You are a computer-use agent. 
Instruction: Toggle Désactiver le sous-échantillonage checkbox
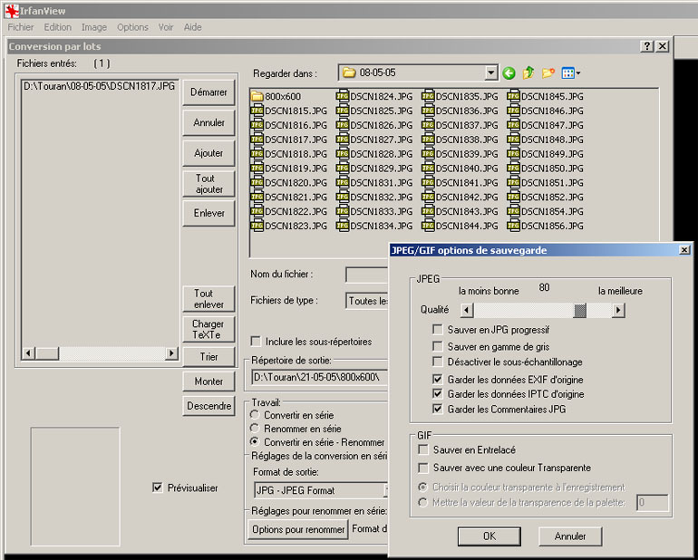click(438, 362)
